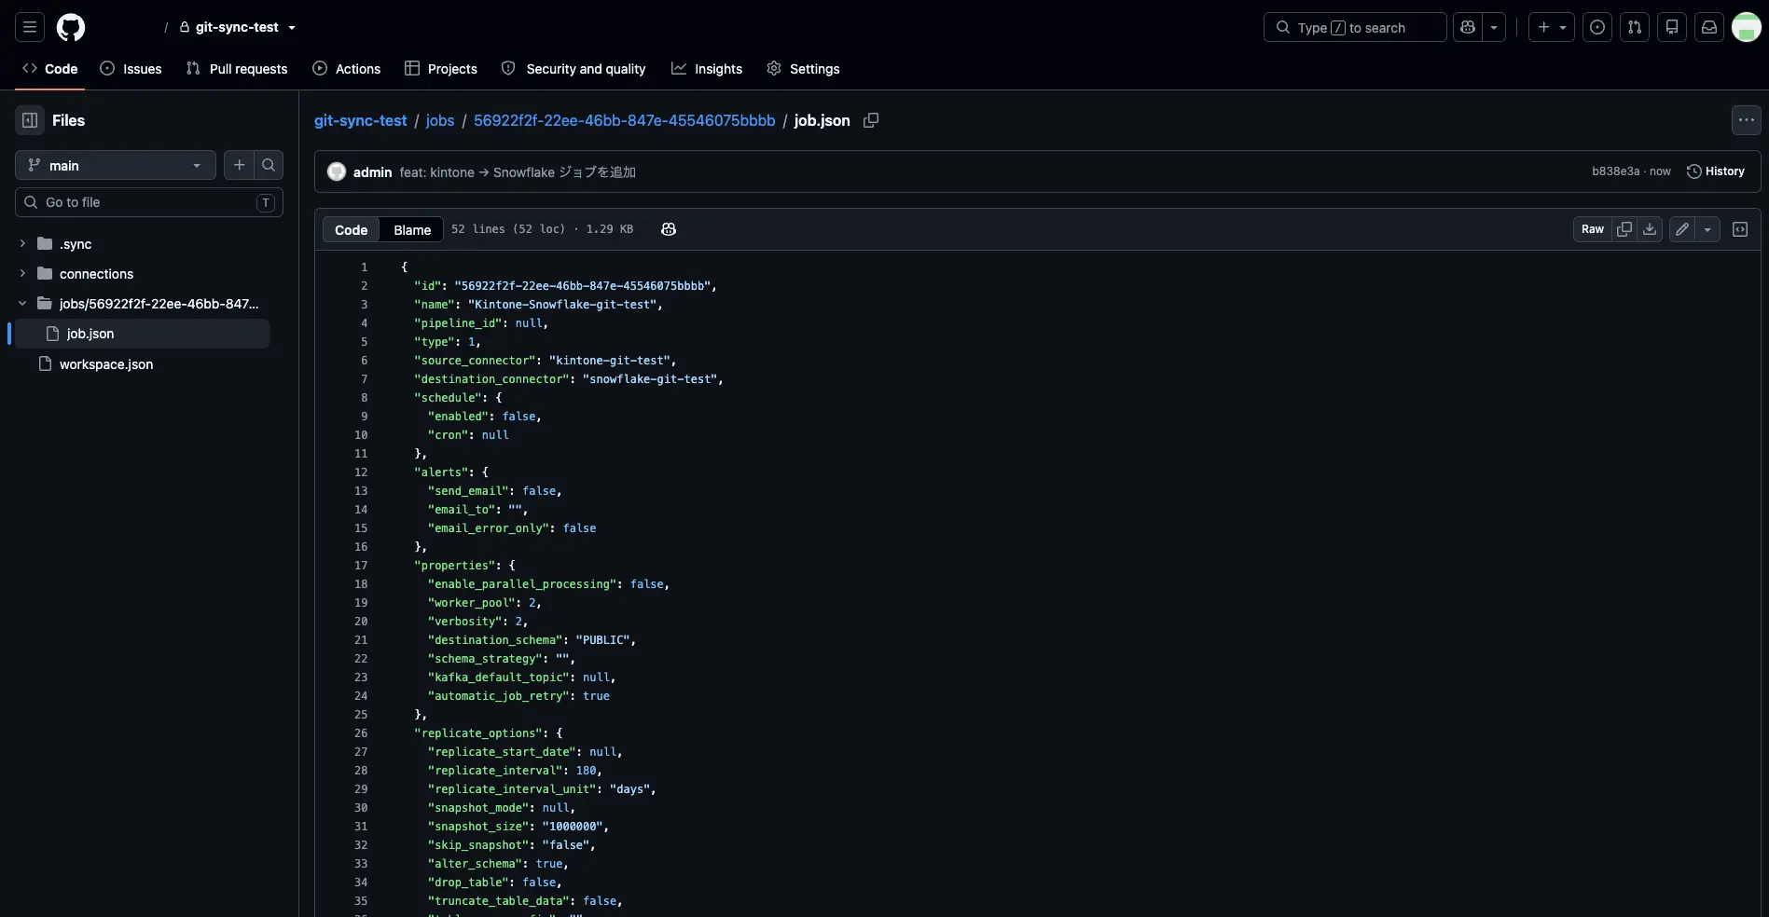1769x917 pixels.
Task: Open the issues icon in header
Action: 1597,27
